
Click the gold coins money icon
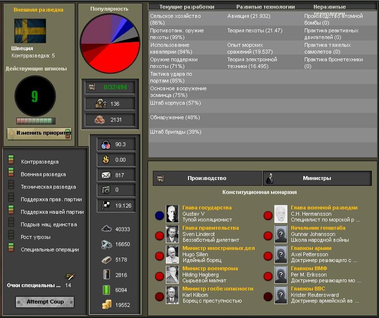click(107, 305)
